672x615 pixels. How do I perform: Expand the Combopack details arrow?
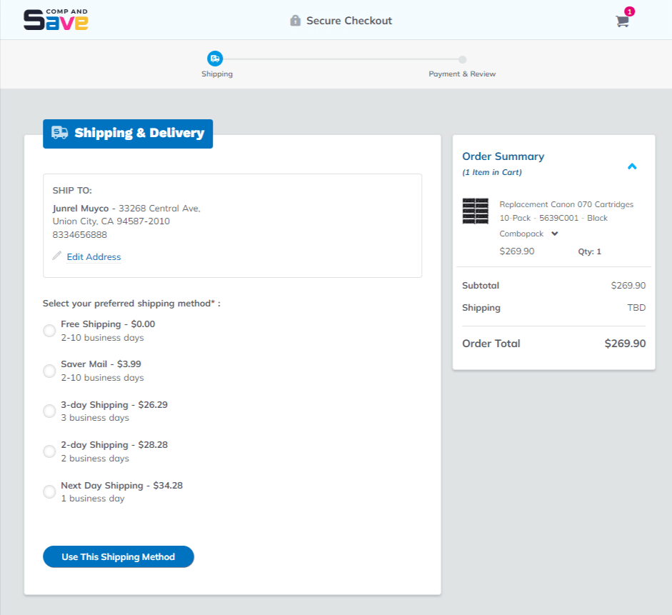555,234
